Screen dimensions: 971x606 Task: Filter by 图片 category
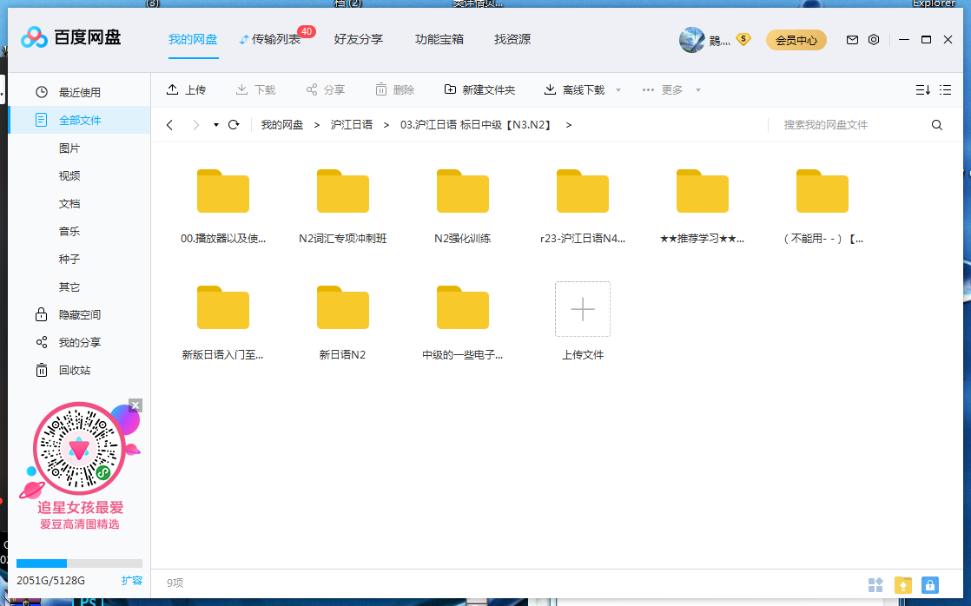pyautogui.click(x=69, y=148)
